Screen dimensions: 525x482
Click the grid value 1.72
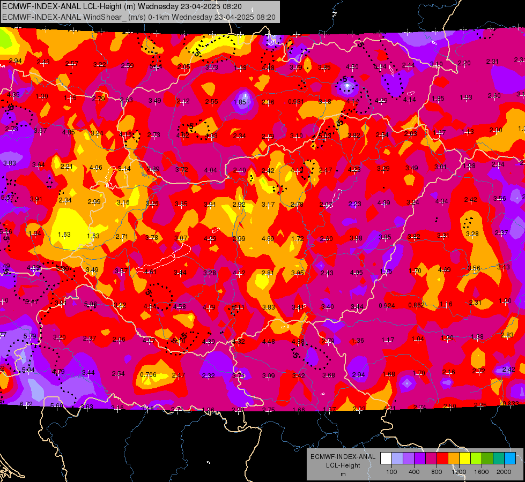click(x=297, y=239)
